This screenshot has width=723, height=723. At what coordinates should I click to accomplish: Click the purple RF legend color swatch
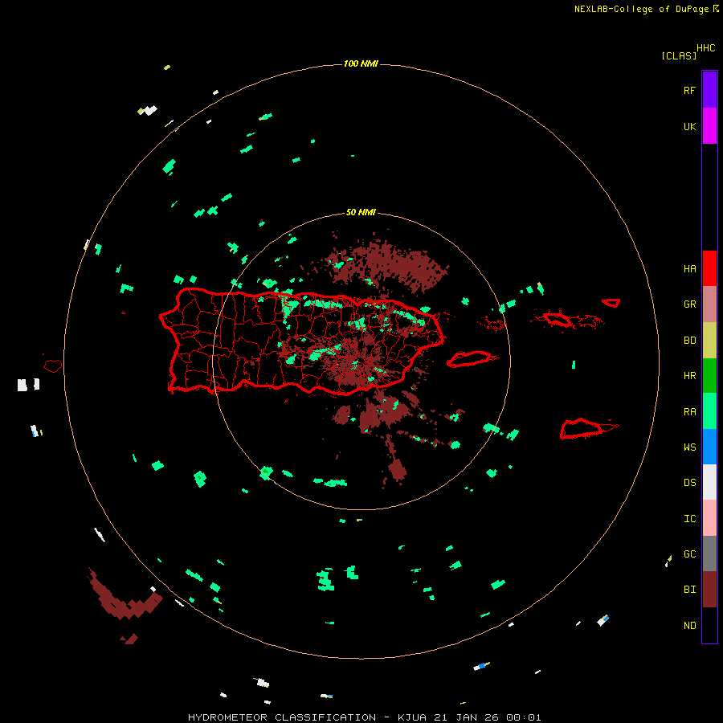(709, 90)
